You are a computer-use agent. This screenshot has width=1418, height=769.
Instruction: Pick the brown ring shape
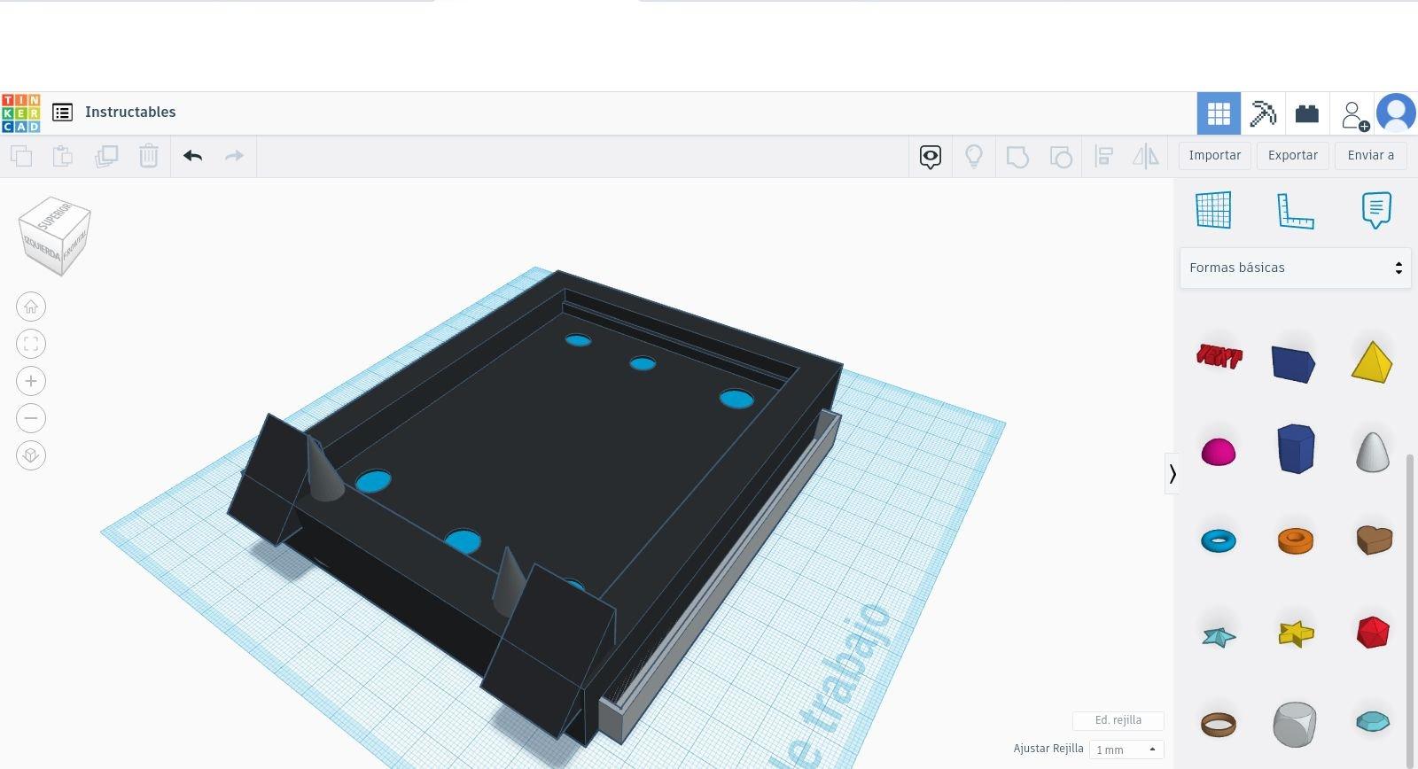click(1219, 725)
